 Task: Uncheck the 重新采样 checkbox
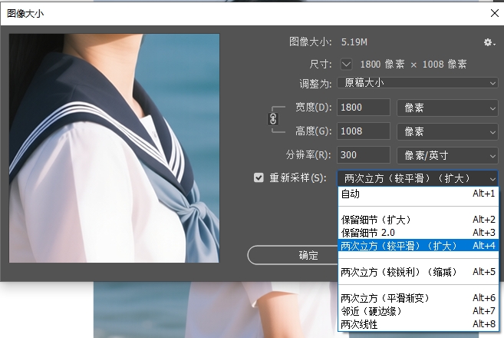[x=259, y=177]
